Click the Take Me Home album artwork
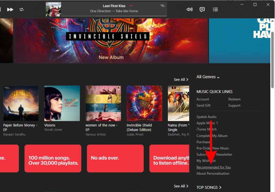This screenshot has height=192, width=275. [x=54, y=9]
